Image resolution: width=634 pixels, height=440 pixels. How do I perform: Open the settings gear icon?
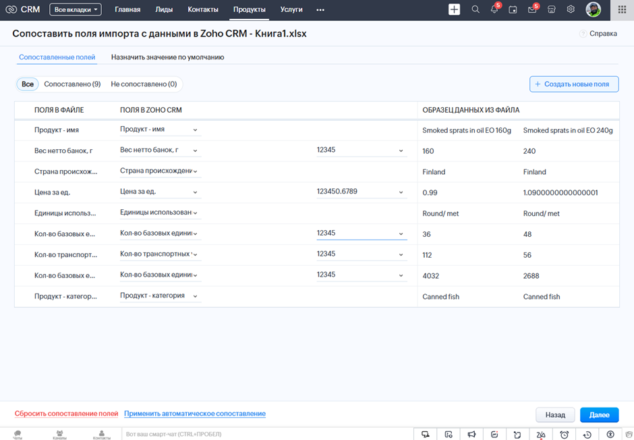(571, 9)
